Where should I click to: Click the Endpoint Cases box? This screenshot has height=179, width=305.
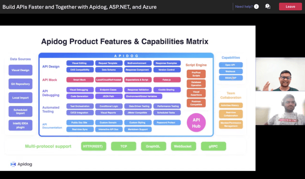click(109, 90)
